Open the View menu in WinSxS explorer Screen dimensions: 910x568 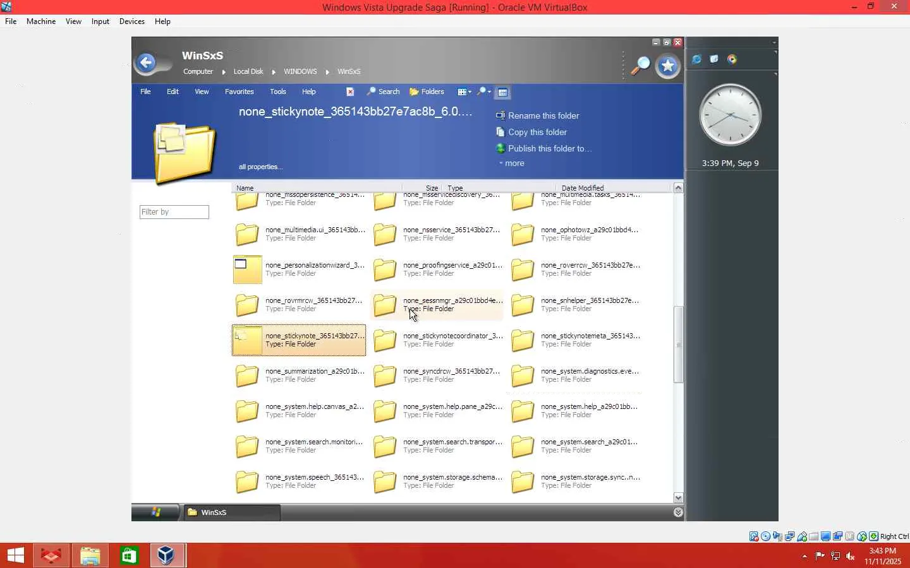202,92
